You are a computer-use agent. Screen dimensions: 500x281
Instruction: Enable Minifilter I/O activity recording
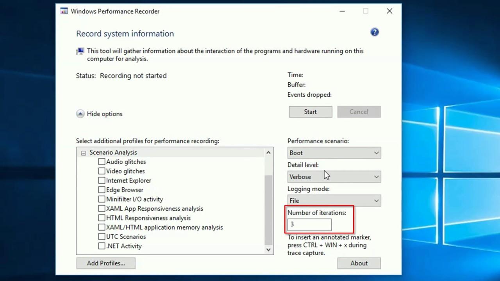[x=102, y=199]
